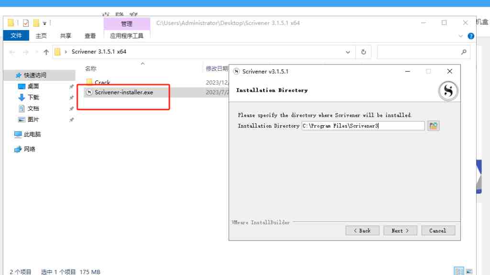The image size is (490, 275).
Task: Navigate up one folder level
Action: click(x=46, y=52)
